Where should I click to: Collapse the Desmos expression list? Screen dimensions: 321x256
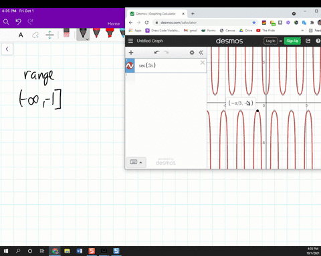click(201, 53)
